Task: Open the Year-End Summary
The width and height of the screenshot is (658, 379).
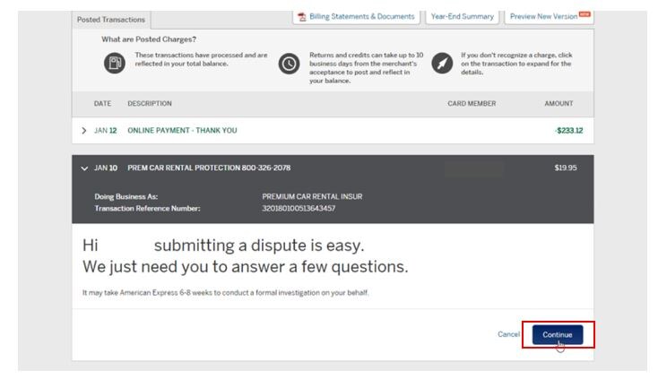Action: click(x=462, y=17)
